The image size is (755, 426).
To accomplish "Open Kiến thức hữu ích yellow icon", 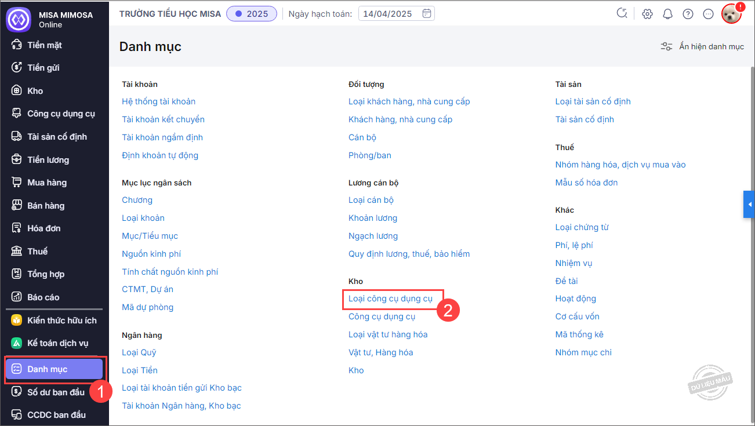I will click(17, 321).
